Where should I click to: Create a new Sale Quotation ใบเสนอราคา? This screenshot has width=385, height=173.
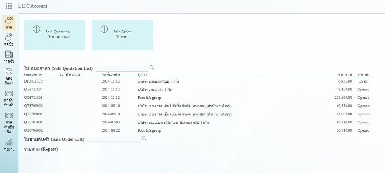pyautogui.click(x=55, y=35)
